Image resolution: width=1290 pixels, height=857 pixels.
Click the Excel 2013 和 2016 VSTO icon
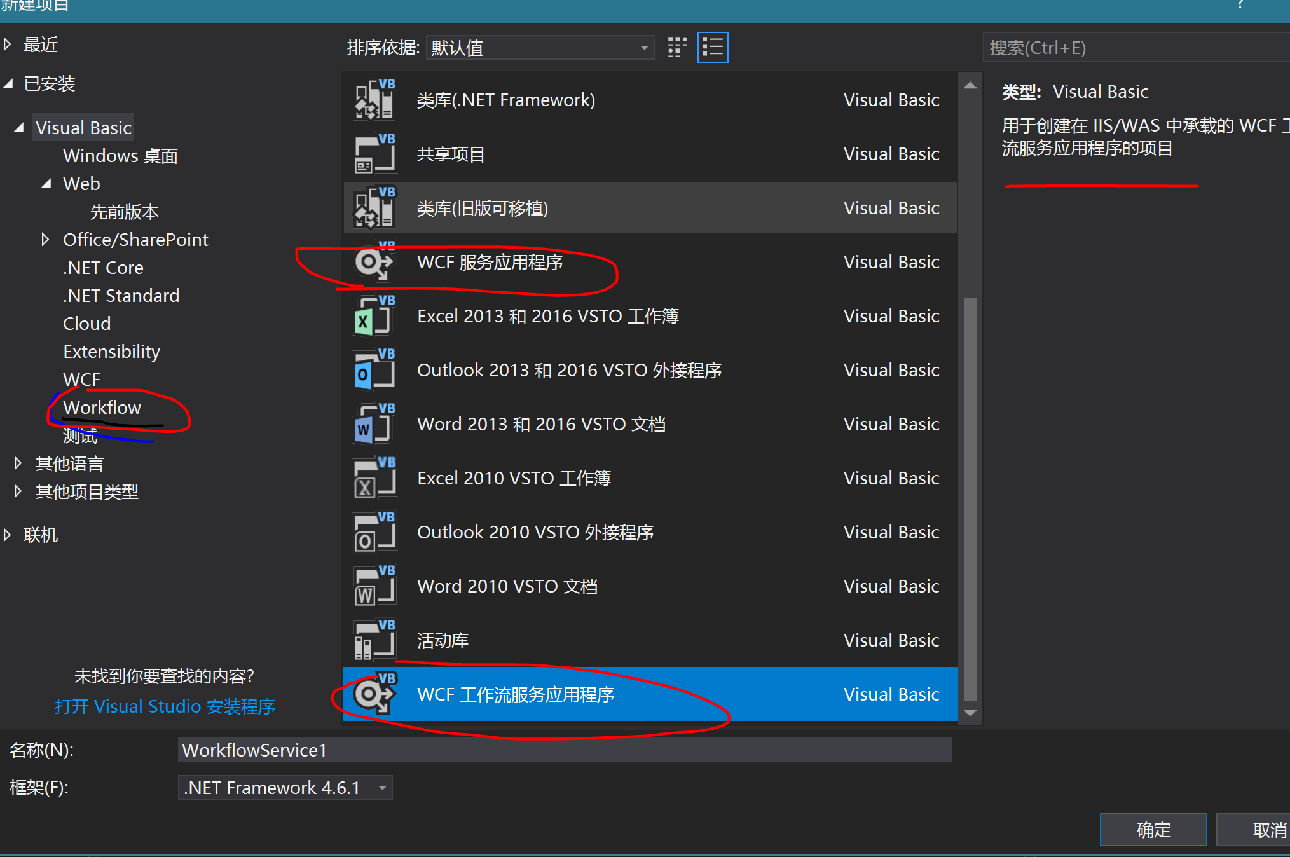point(375,315)
